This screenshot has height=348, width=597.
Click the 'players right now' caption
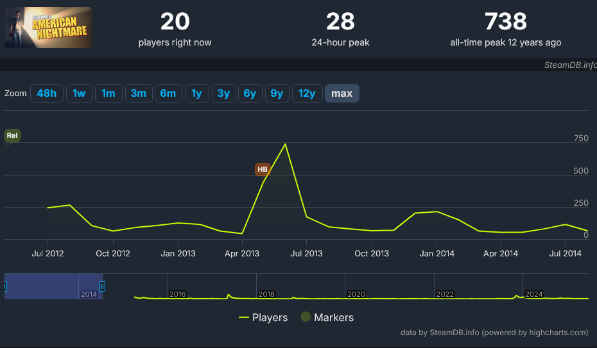pos(175,42)
